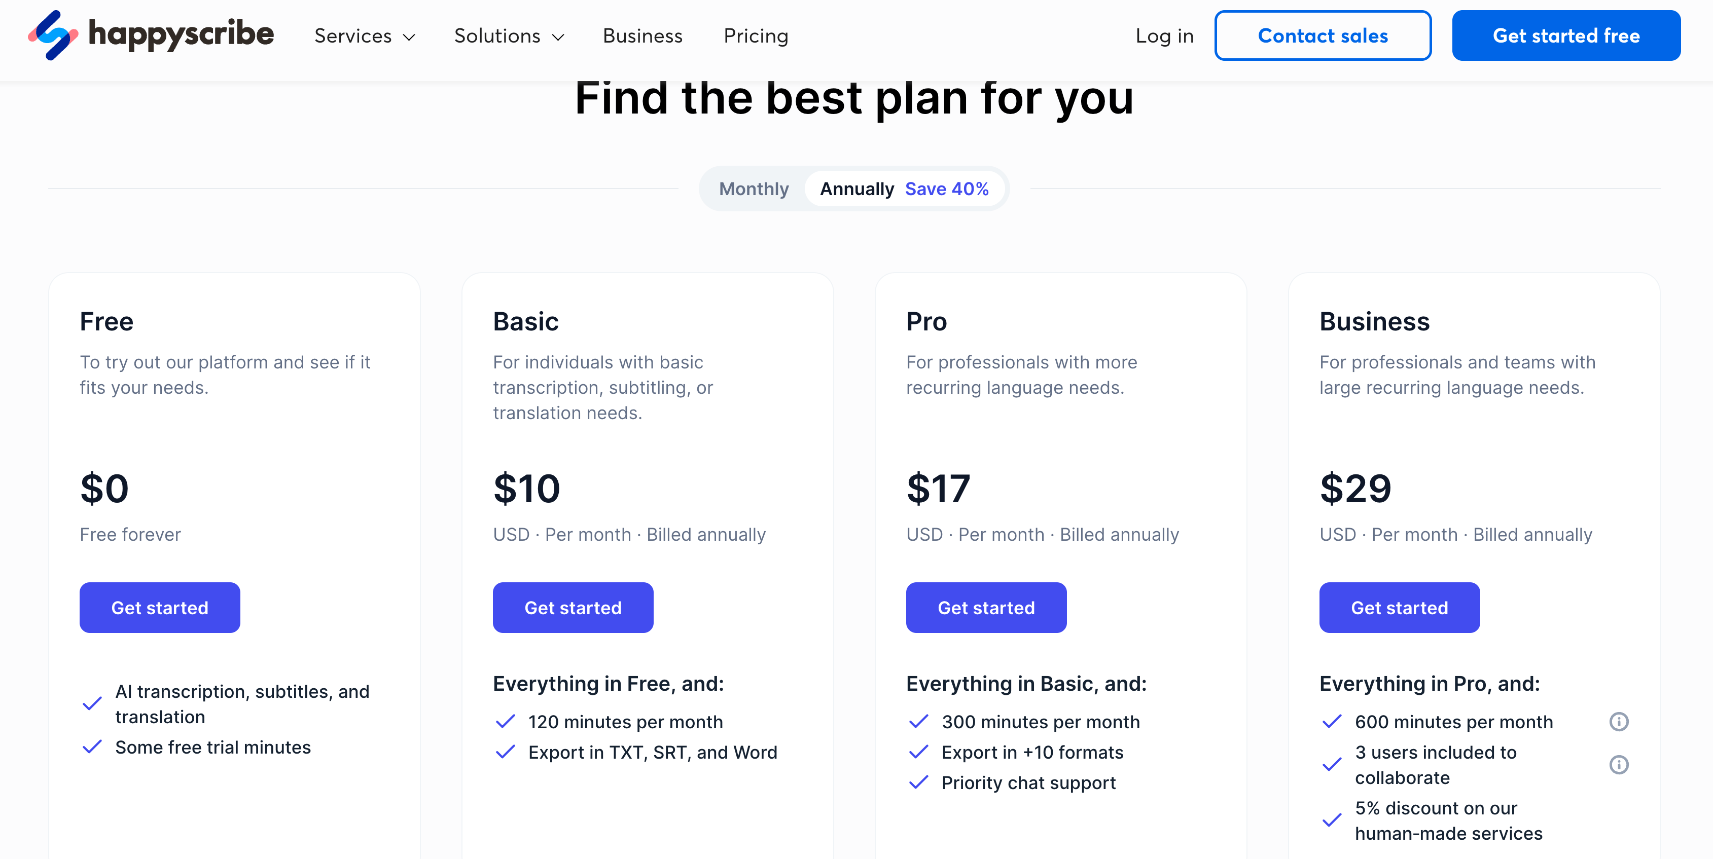Get started with the Basic plan
Image resolution: width=1713 pixels, height=859 pixels.
(573, 607)
